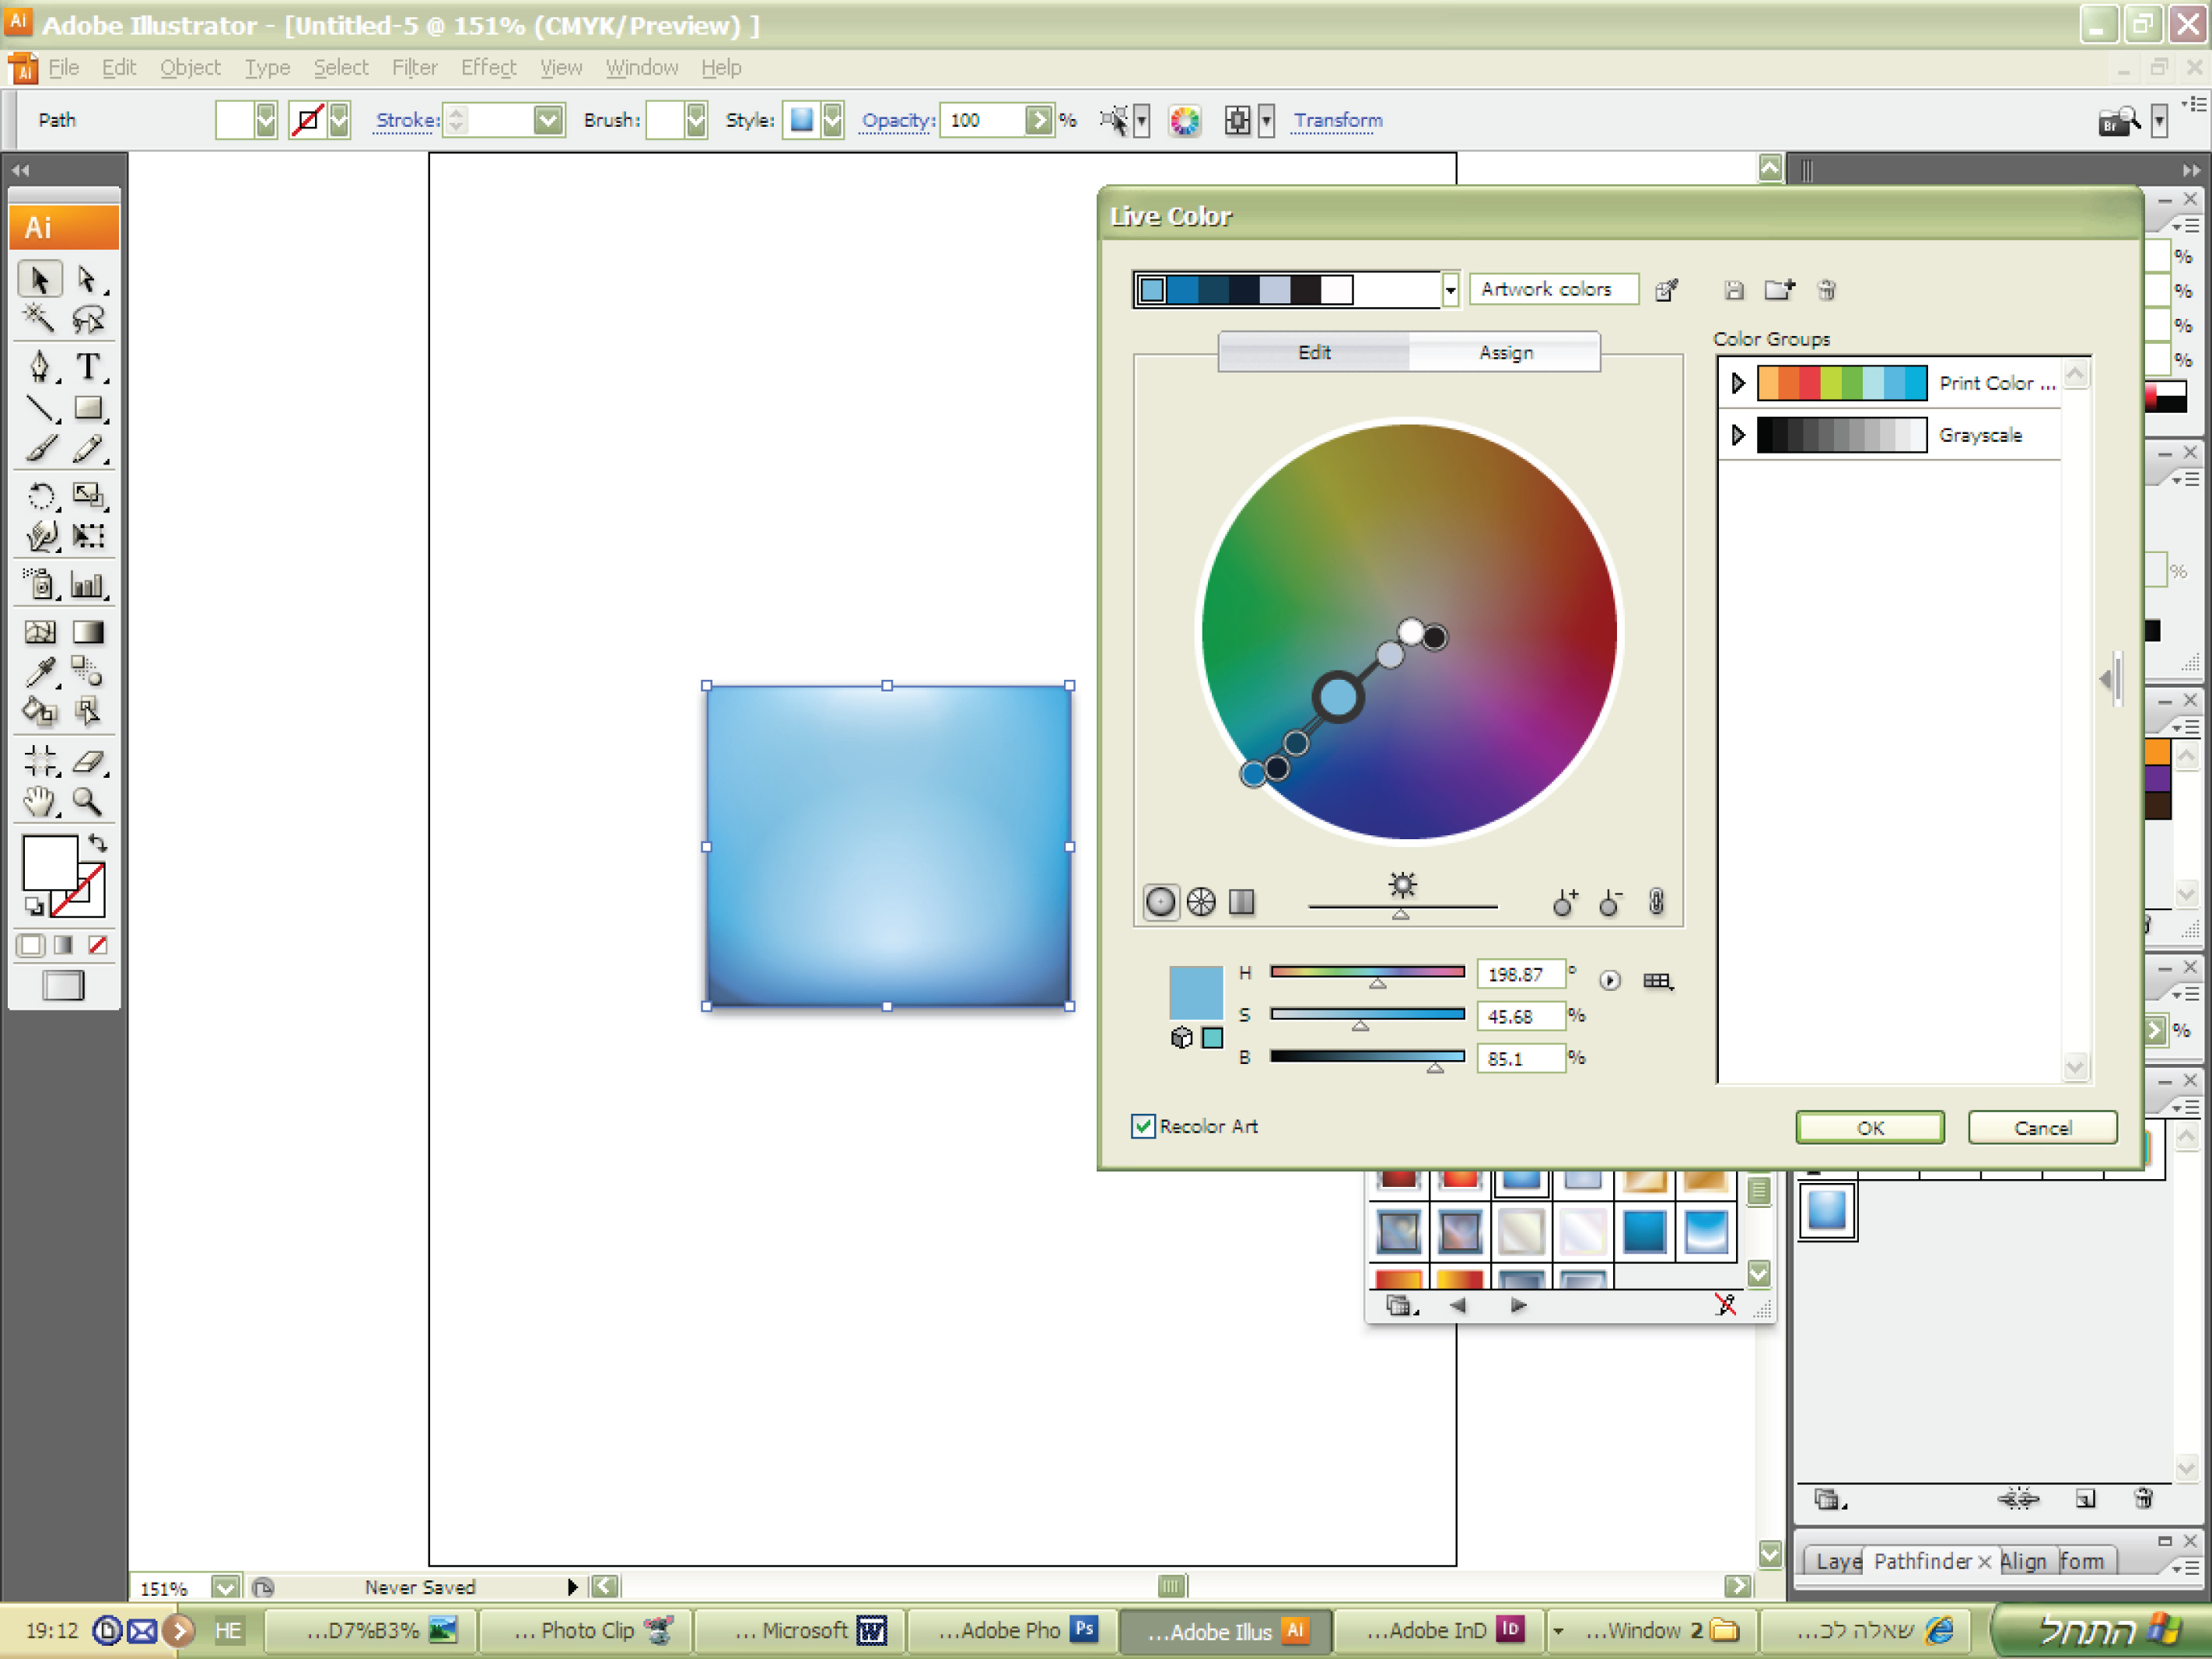Viewport: 2212px width, 1659px height.
Task: Click the OK button
Action: click(1869, 1128)
